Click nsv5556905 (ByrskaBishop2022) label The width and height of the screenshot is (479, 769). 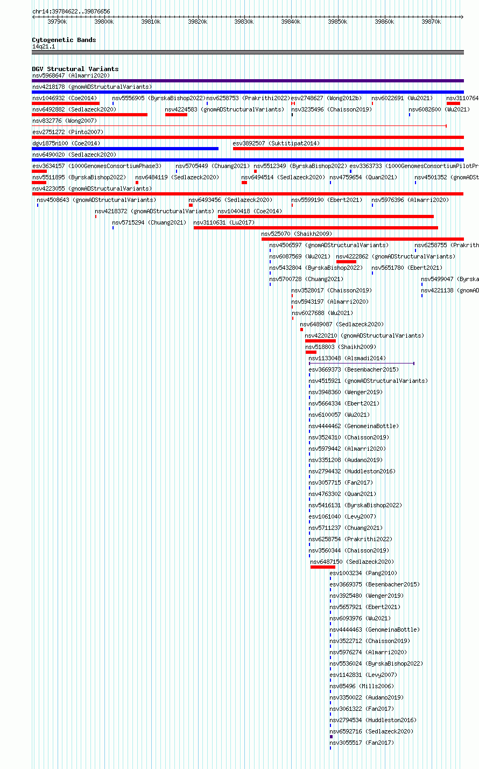tap(159, 98)
